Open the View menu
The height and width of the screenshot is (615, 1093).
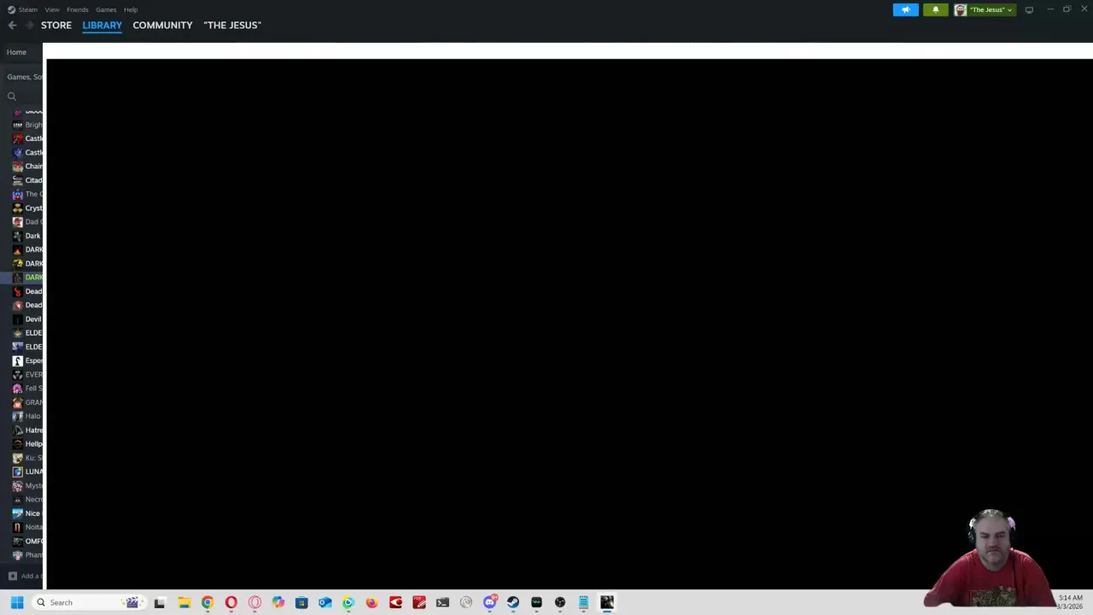(52, 9)
